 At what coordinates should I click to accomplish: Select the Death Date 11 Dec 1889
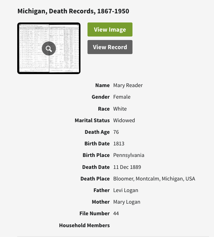pos(127,167)
